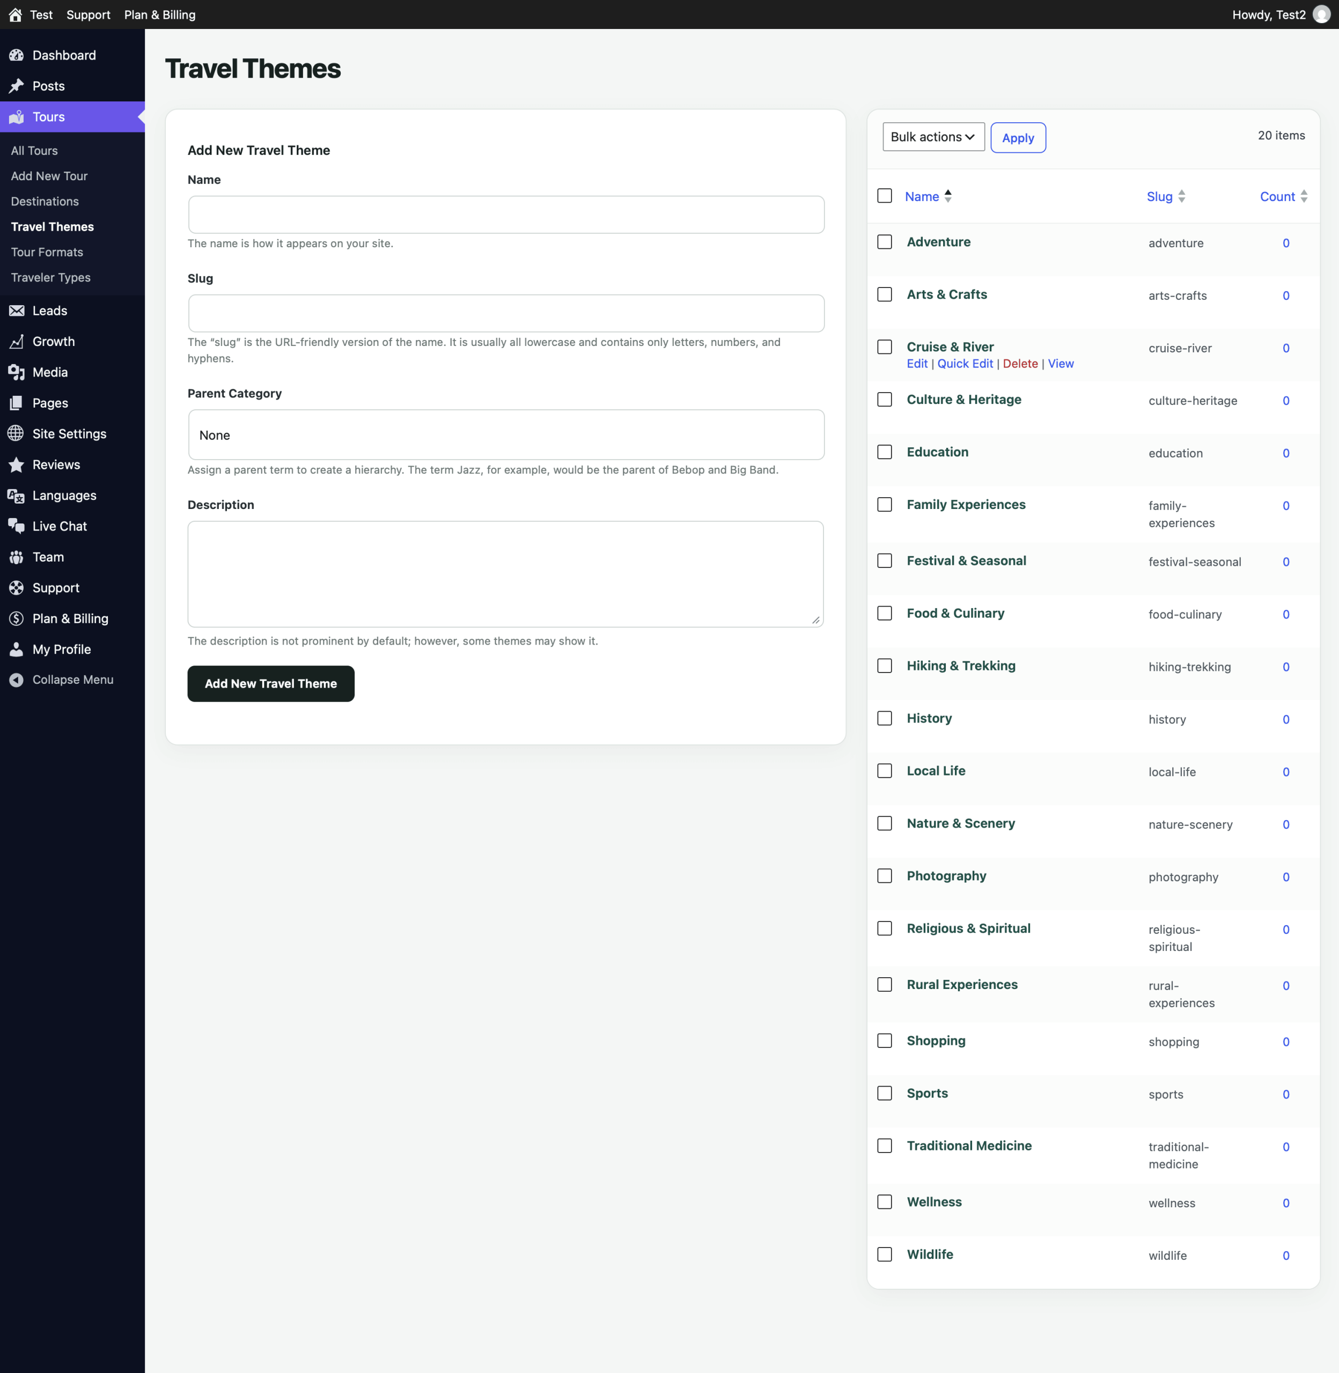Image resolution: width=1339 pixels, height=1373 pixels.
Task: Click the My Profile person icon
Action: pyautogui.click(x=17, y=649)
